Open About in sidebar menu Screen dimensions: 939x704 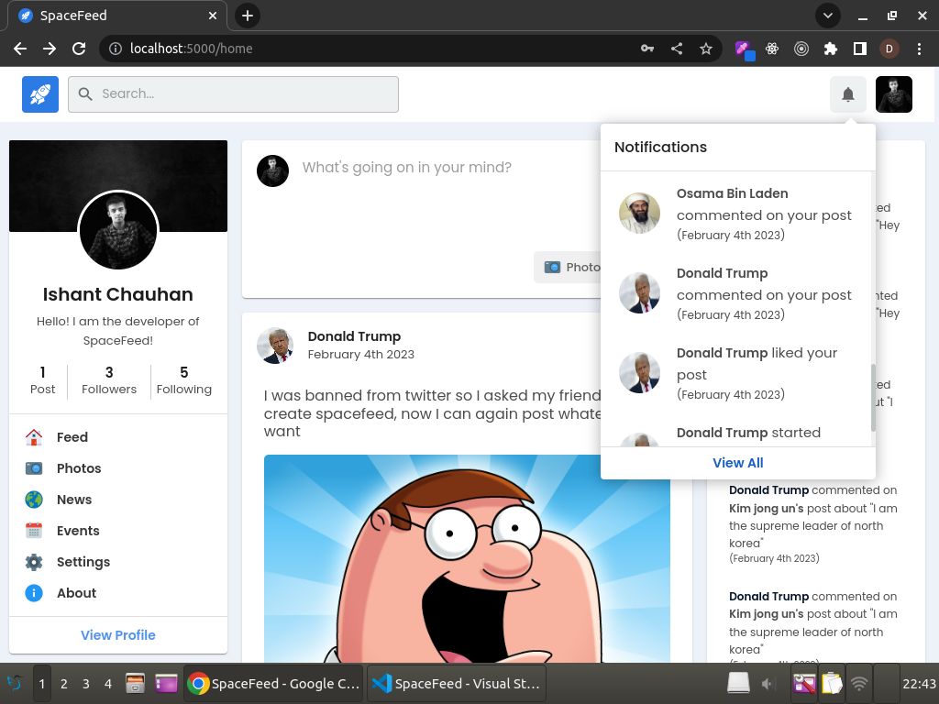coord(76,593)
